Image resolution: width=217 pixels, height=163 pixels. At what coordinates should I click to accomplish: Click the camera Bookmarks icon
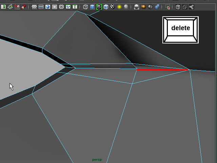tap(3, 7)
